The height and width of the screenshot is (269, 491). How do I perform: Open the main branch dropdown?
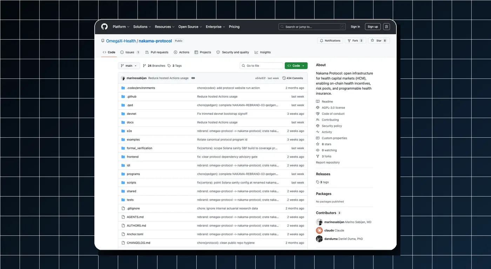129,65
